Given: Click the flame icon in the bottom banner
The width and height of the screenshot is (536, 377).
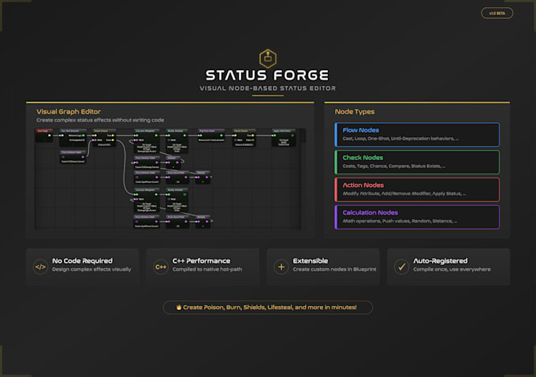Looking at the screenshot, I should [x=178, y=308].
